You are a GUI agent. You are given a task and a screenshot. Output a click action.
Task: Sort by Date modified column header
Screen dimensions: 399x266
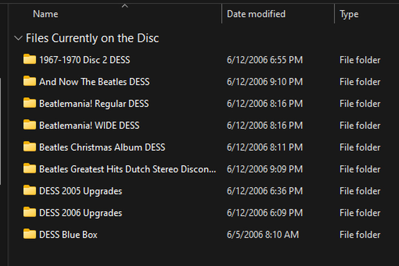(x=256, y=14)
